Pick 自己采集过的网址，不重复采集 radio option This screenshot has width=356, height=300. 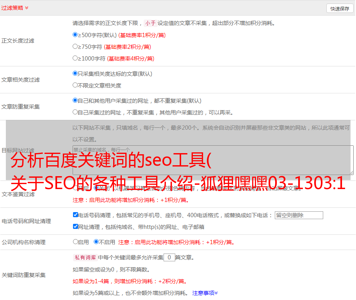pos(75,112)
